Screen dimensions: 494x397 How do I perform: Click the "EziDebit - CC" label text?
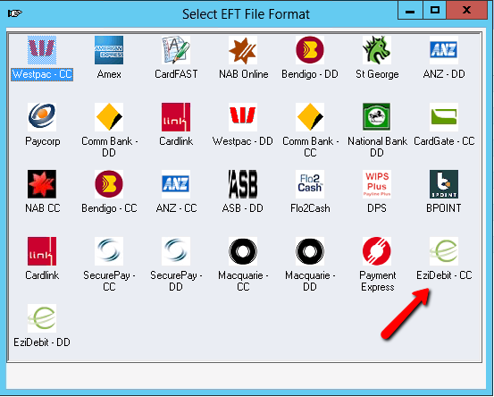pyautogui.click(x=444, y=275)
